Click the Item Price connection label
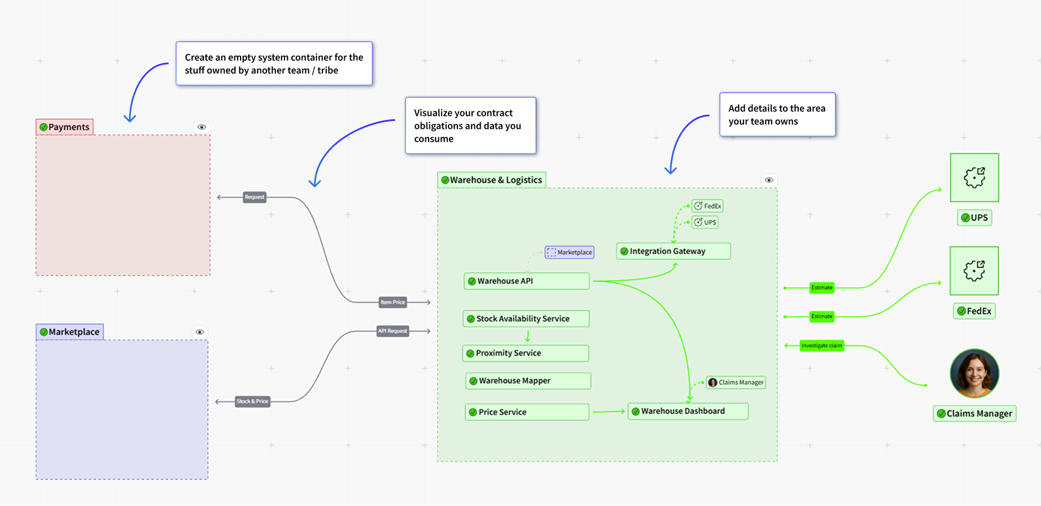This screenshot has width=1041, height=506. [393, 302]
